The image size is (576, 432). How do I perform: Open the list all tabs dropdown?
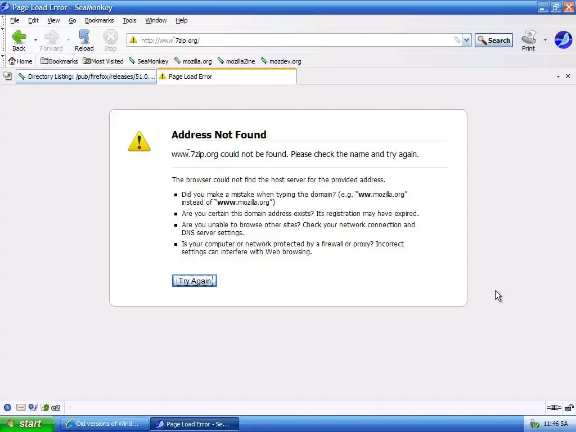pos(558,76)
